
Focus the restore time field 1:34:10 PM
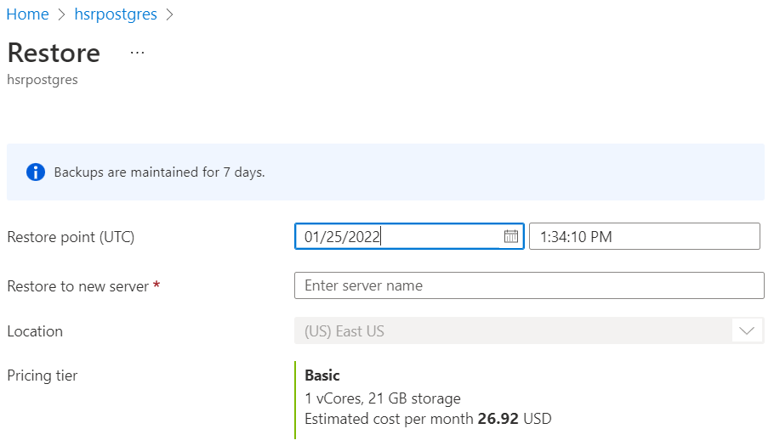coord(645,236)
